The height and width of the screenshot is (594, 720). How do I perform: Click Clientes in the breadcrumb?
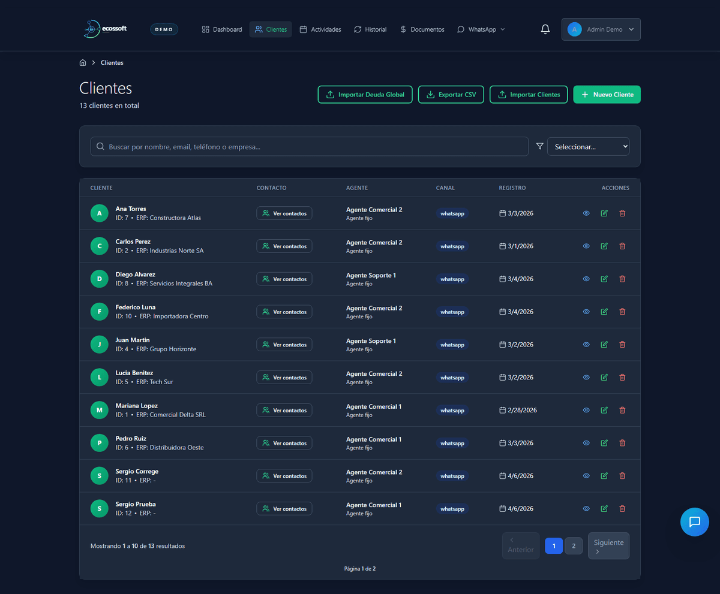(112, 62)
